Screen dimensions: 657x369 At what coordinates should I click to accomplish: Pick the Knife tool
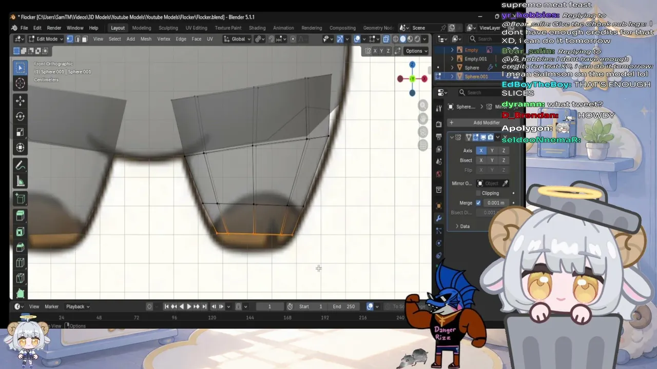click(20, 279)
